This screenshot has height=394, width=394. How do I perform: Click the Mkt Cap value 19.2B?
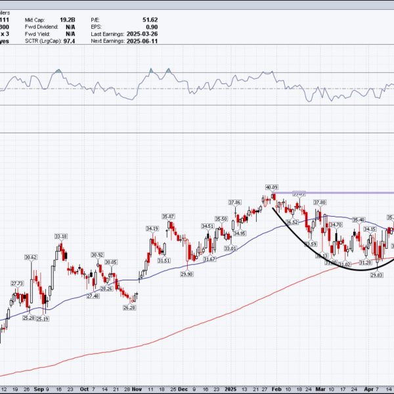coord(68,20)
